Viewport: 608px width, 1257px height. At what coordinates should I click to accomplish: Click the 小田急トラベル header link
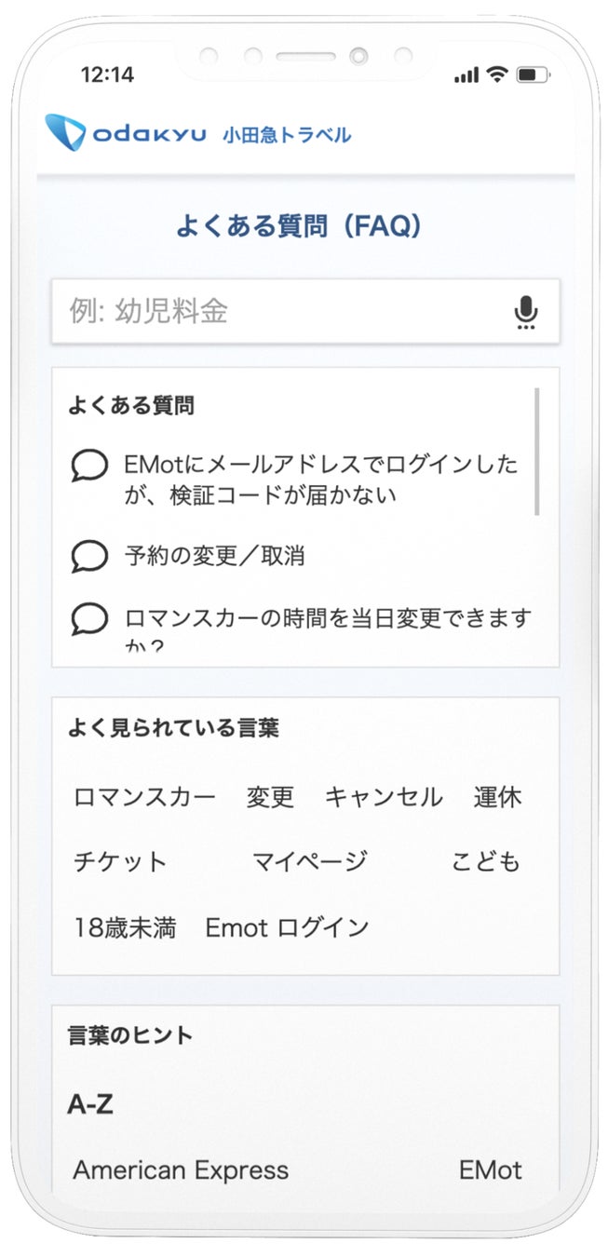pos(287,135)
